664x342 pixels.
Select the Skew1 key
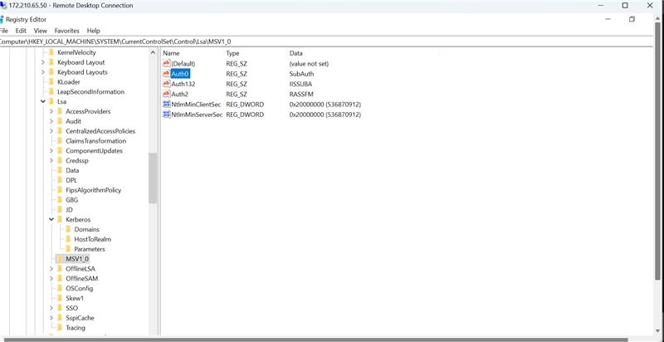75,298
